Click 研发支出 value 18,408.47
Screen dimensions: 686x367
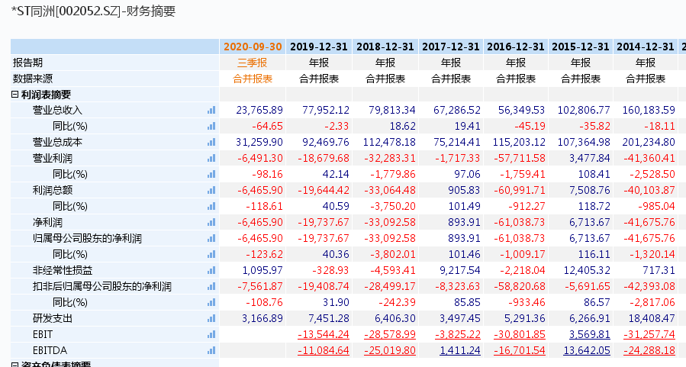652,318
